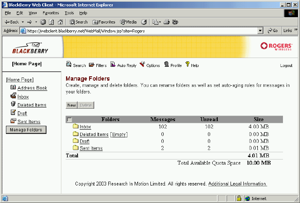Click the Address Book sidebar link text
300x203 pixels.
32,88
